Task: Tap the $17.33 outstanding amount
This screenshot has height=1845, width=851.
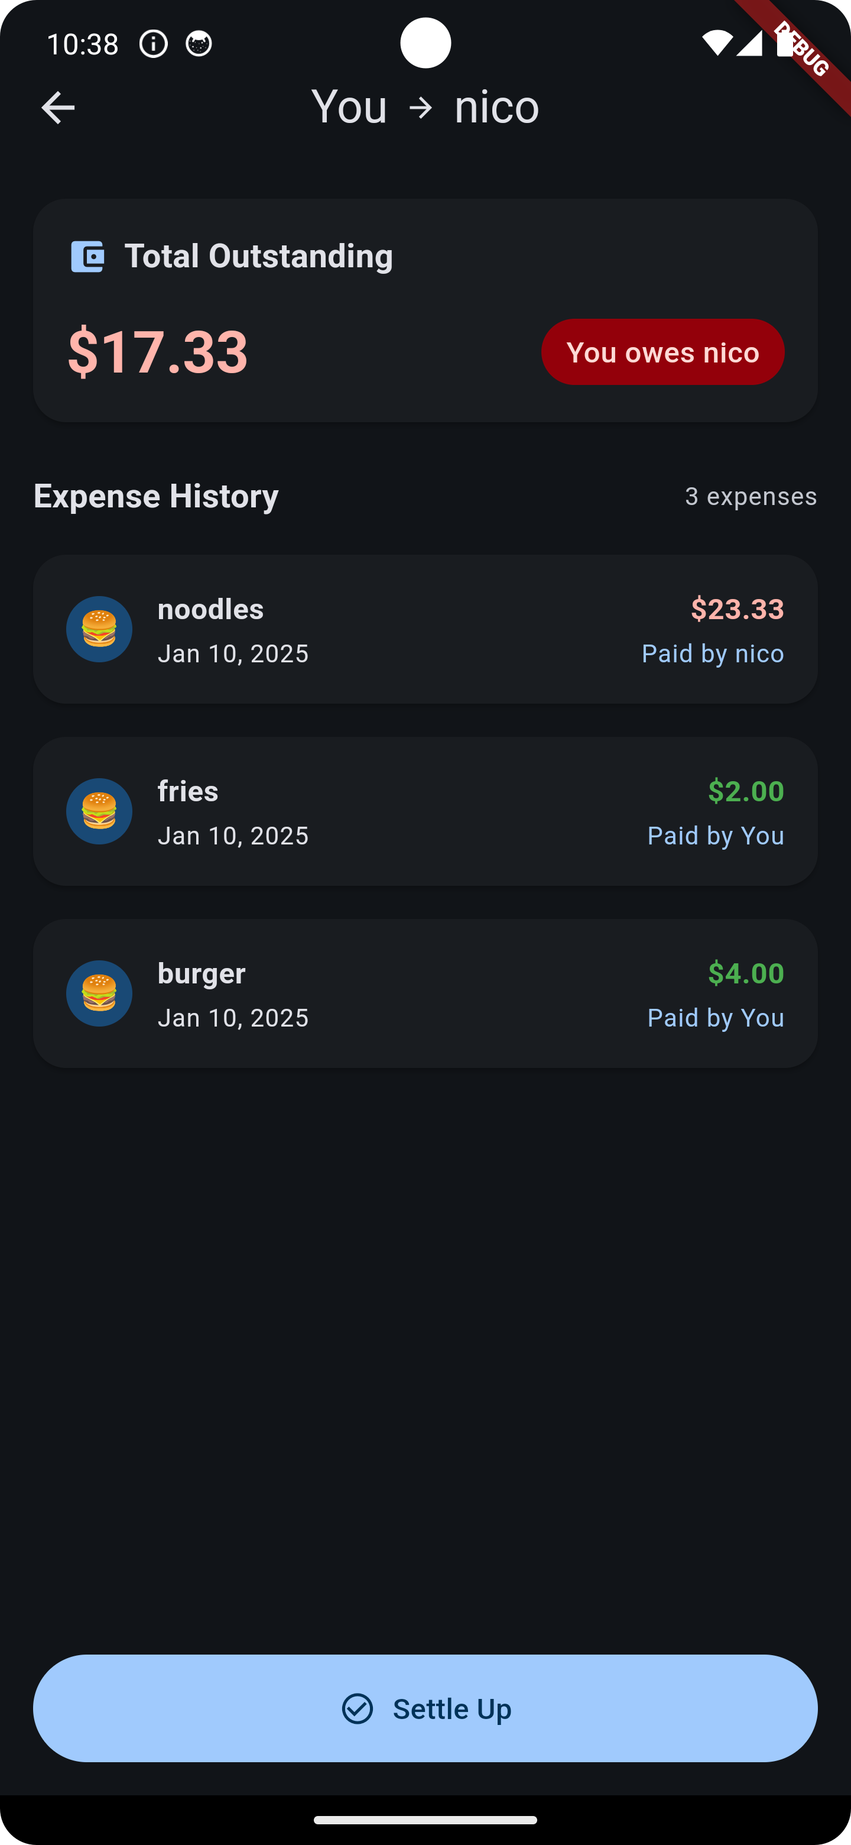Action: (x=157, y=351)
